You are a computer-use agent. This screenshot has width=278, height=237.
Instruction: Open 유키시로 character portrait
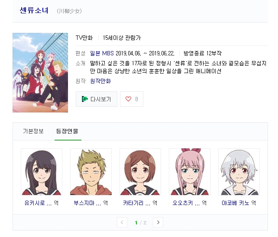tap(42, 172)
